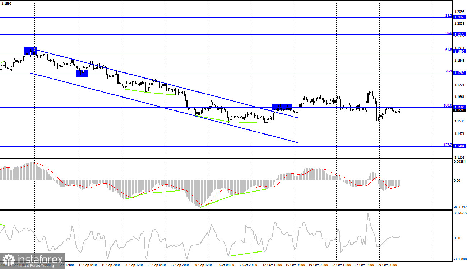
Task: Select the 61.8 Fibonacci level label
Action: click(x=448, y=50)
